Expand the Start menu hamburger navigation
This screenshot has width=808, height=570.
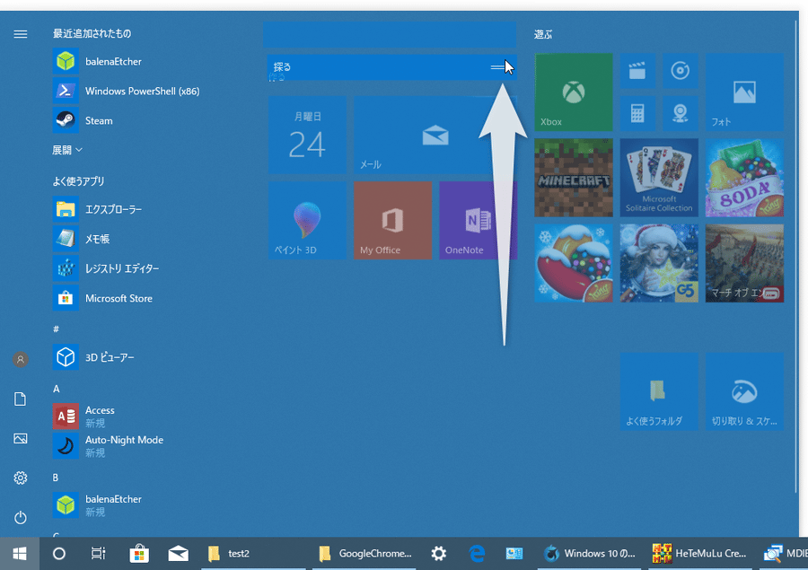click(x=21, y=34)
